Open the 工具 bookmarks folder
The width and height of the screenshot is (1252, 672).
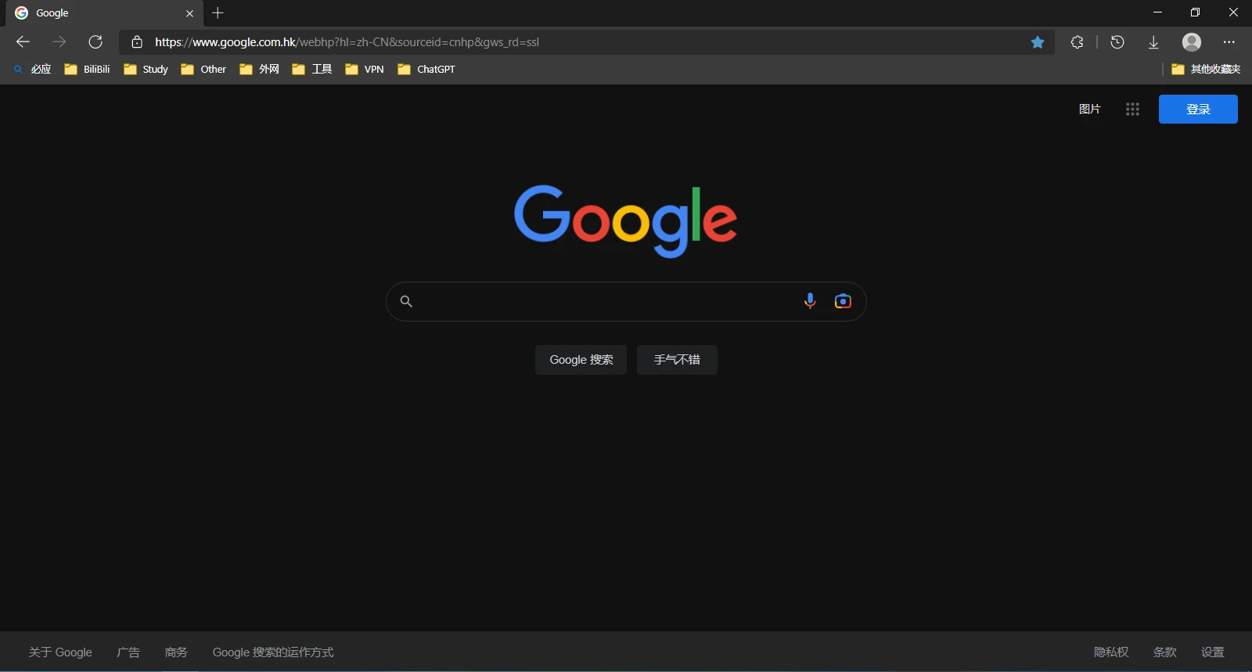312,70
